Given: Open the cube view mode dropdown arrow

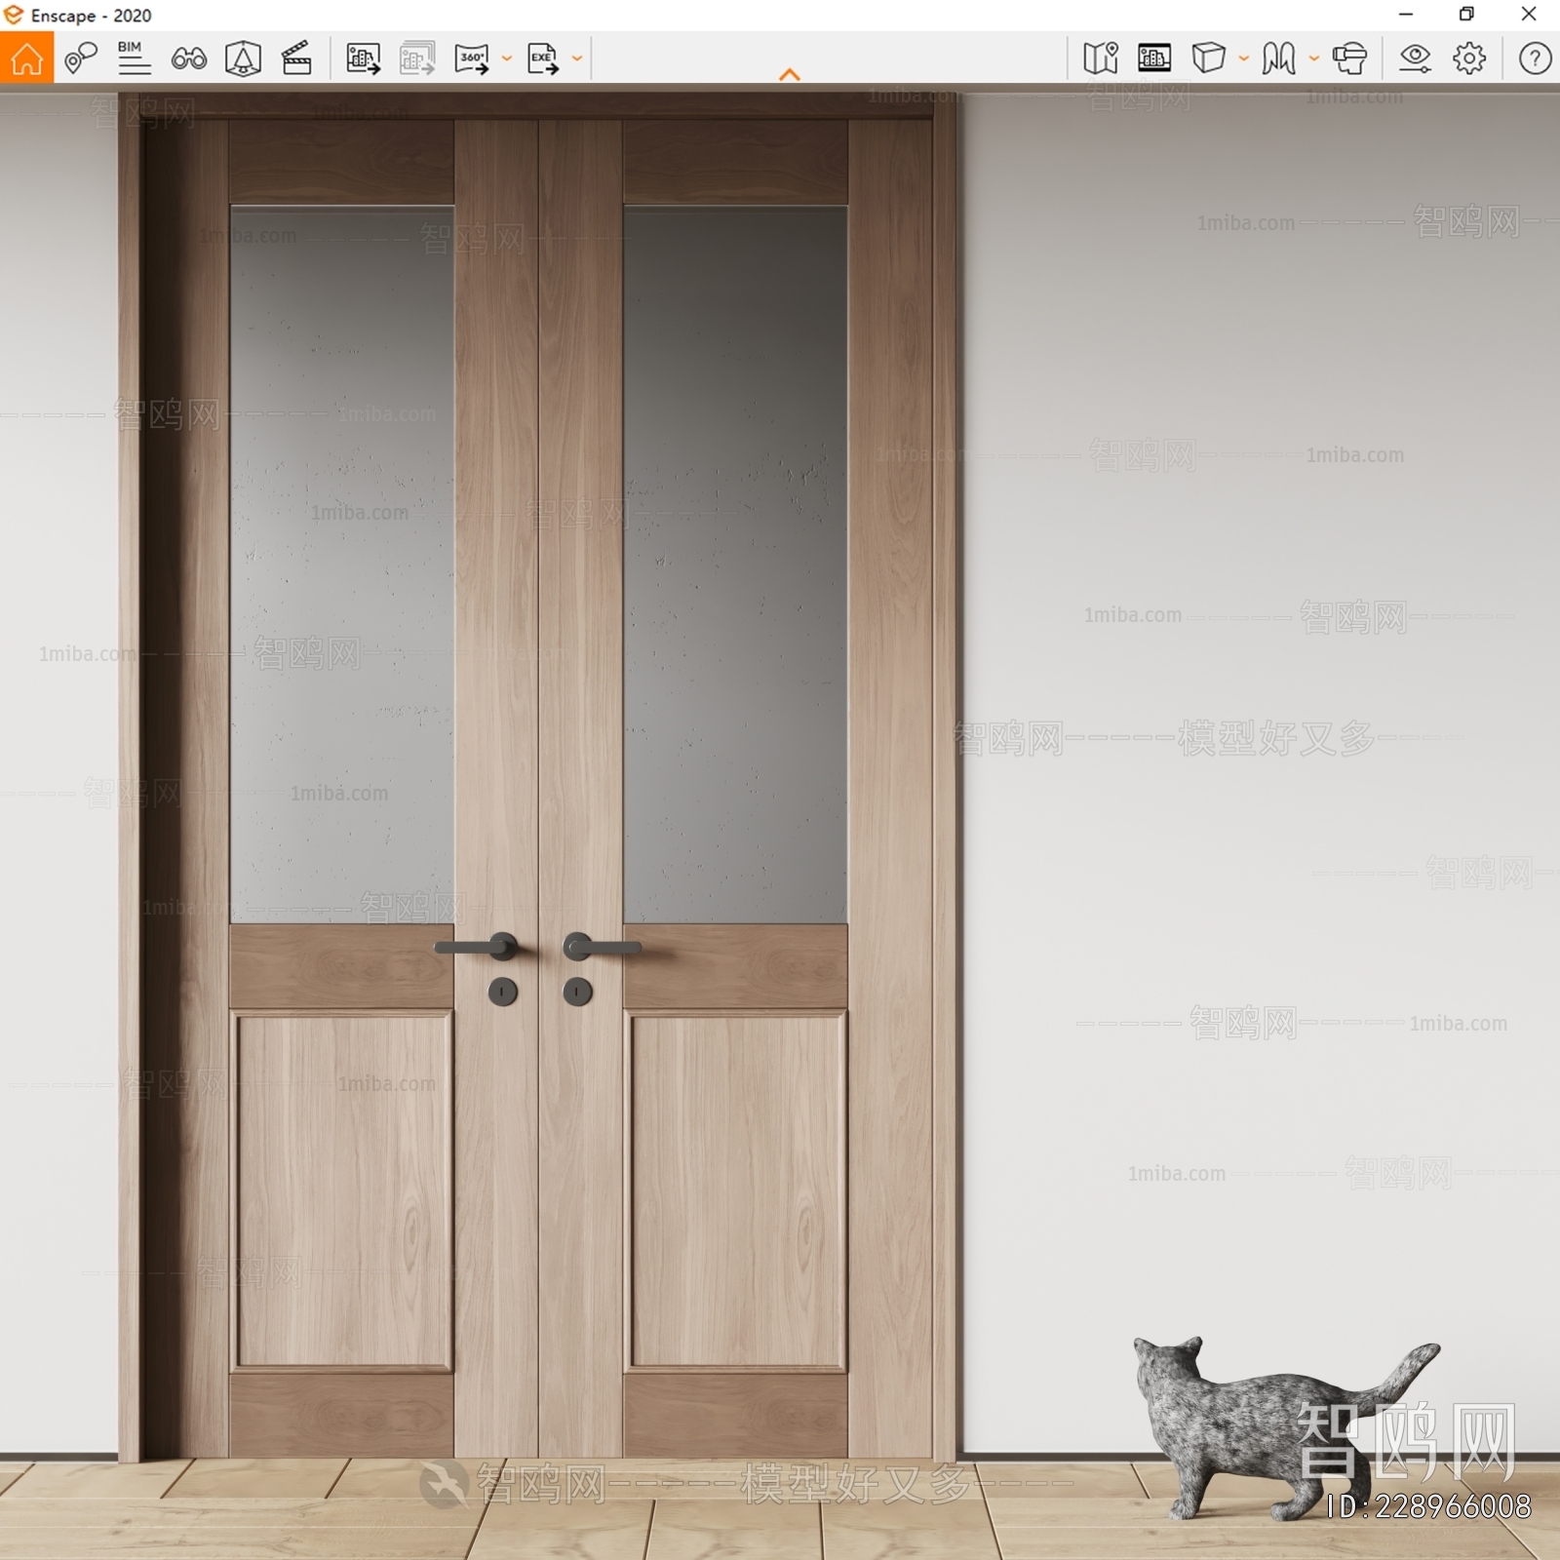Looking at the screenshot, I should click(x=1244, y=58).
